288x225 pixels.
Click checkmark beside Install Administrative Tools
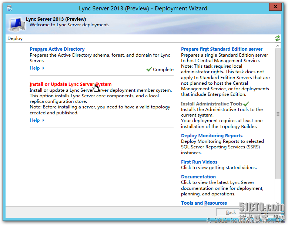coord(246,104)
